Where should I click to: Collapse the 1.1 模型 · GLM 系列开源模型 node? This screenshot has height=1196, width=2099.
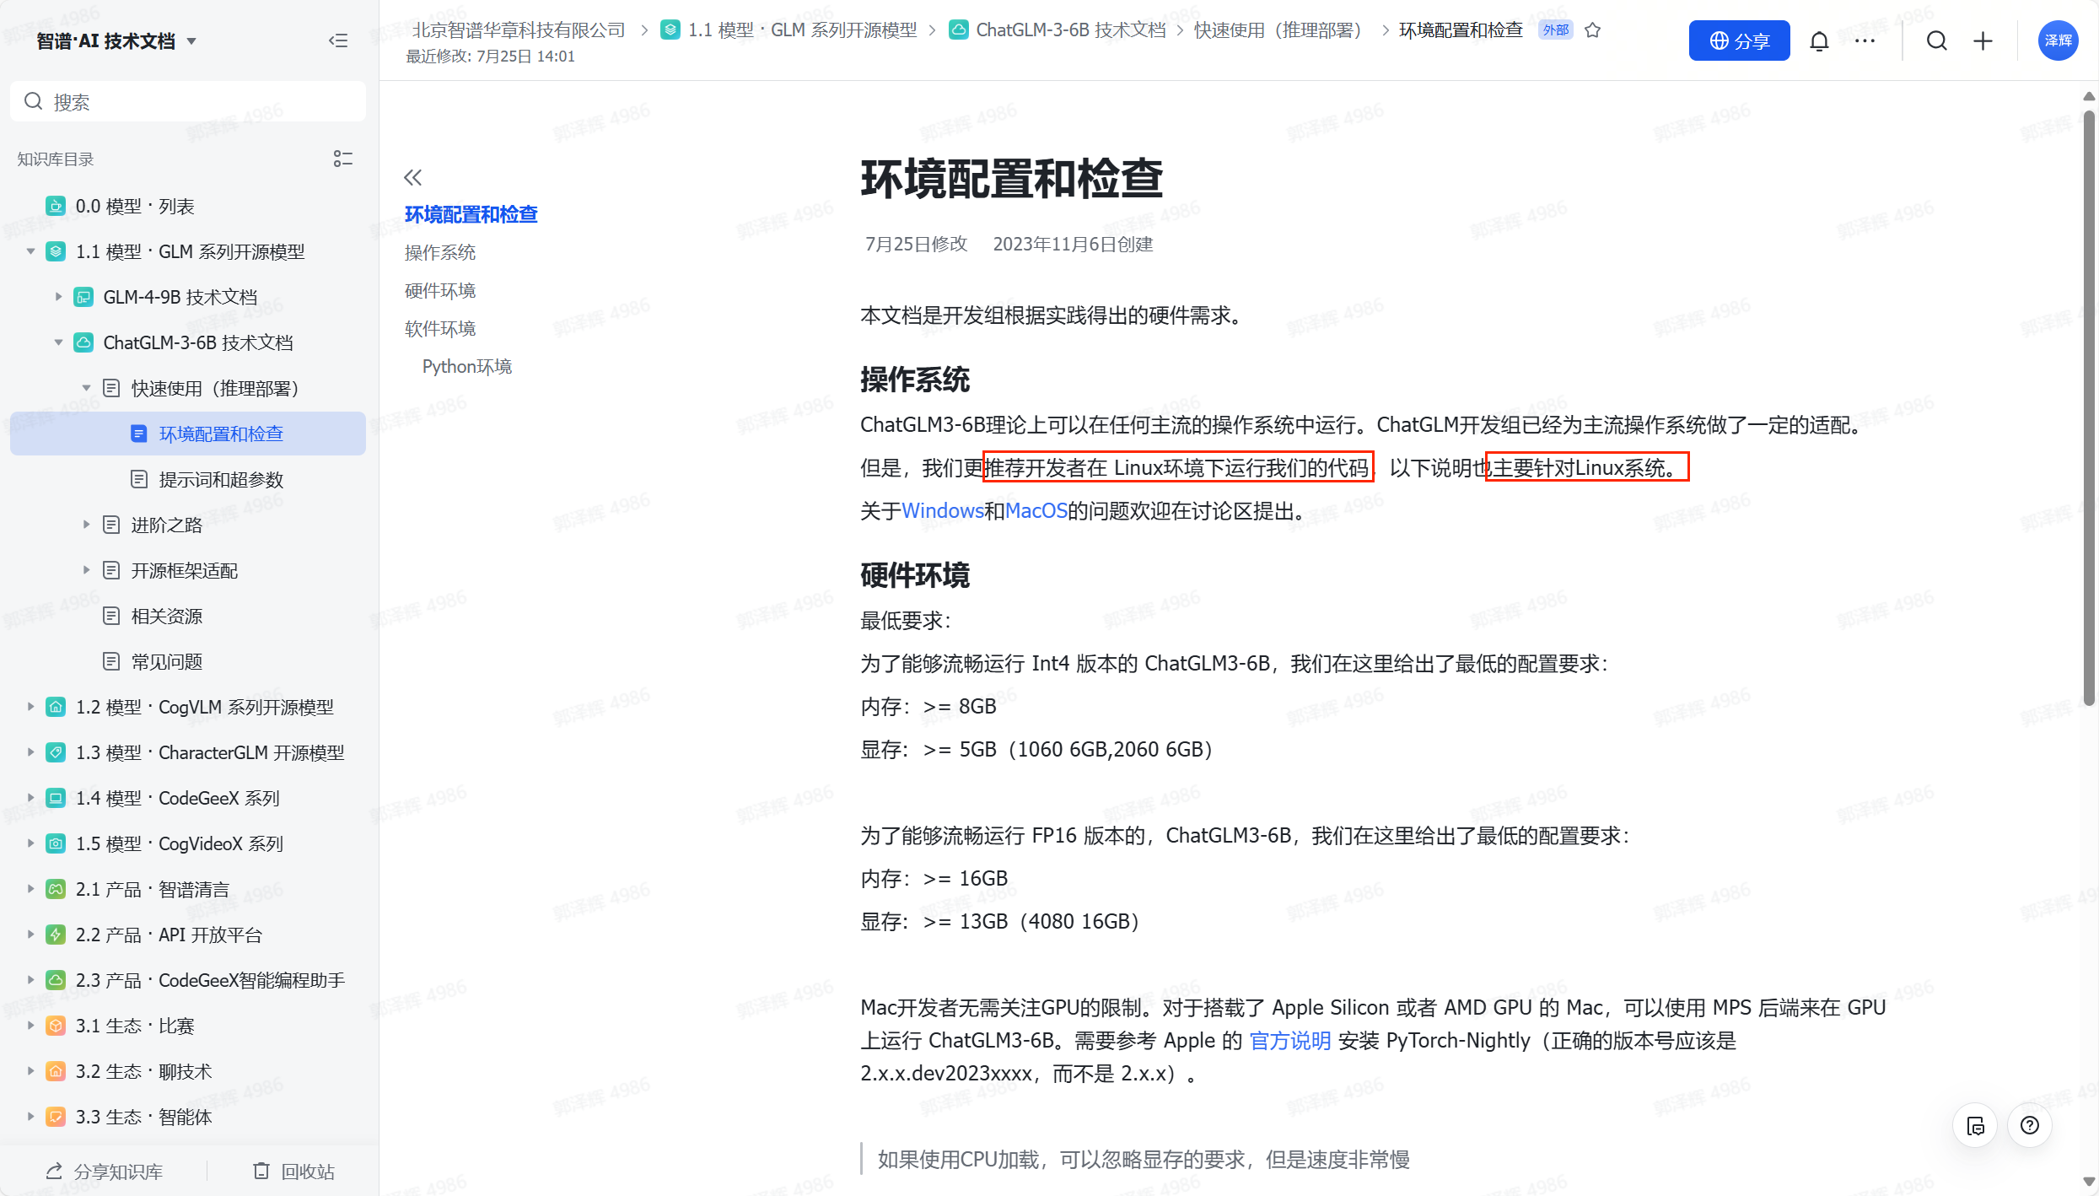pos(31,251)
